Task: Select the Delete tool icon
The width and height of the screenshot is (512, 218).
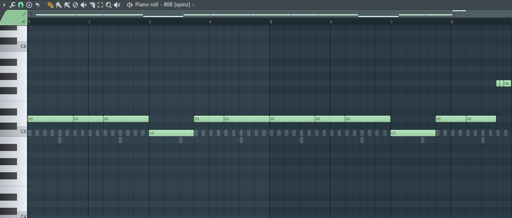Action: point(76,5)
